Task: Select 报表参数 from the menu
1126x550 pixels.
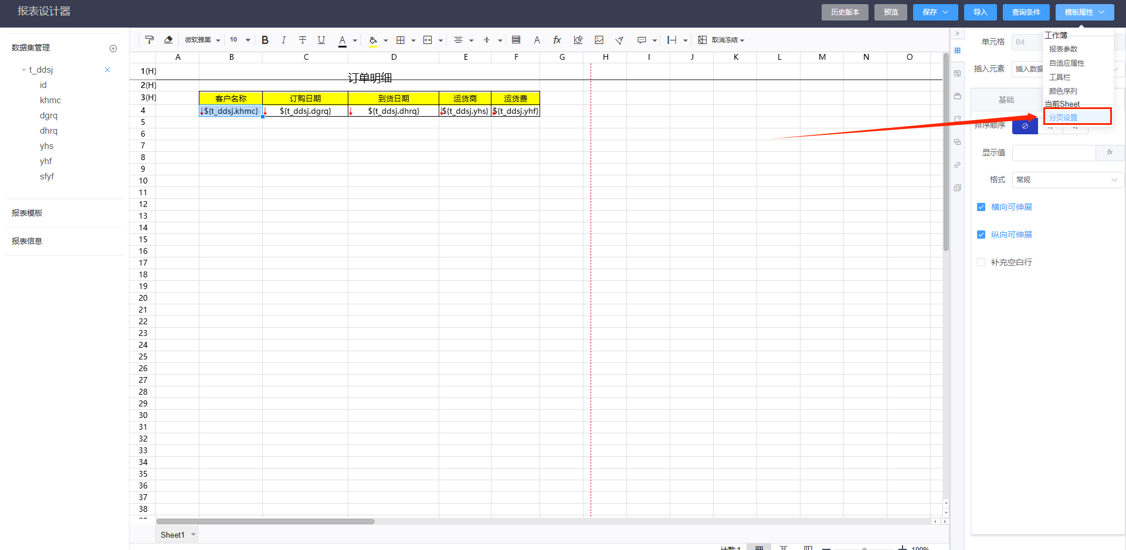Action: tap(1063, 49)
